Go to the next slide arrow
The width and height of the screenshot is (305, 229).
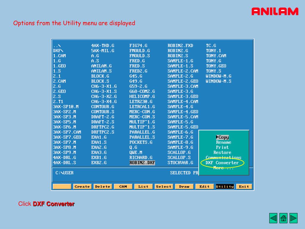pos(293,218)
